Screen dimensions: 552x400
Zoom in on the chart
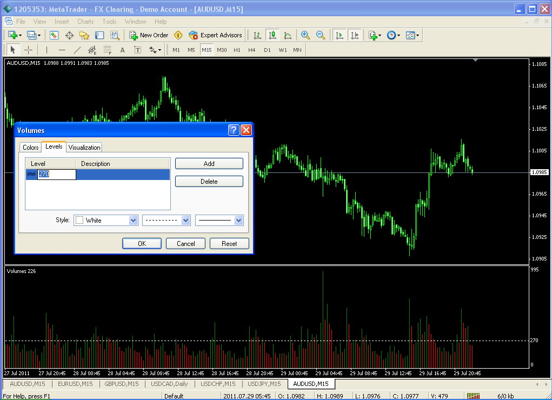point(305,35)
